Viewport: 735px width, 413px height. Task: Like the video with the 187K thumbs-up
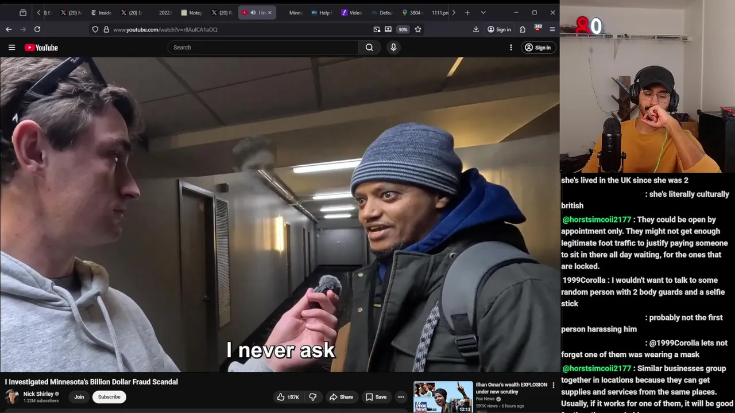[288, 397]
